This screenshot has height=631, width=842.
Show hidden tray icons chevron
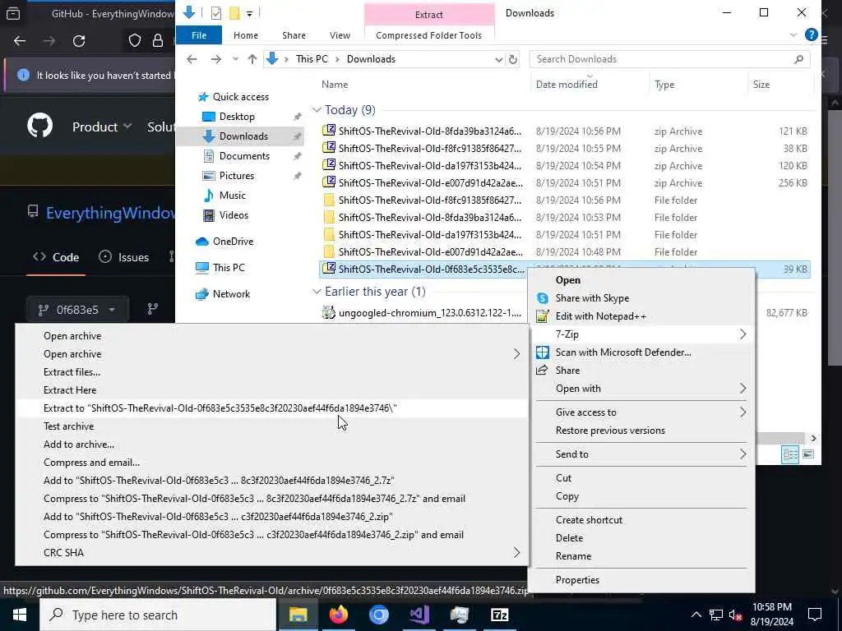[696, 615]
